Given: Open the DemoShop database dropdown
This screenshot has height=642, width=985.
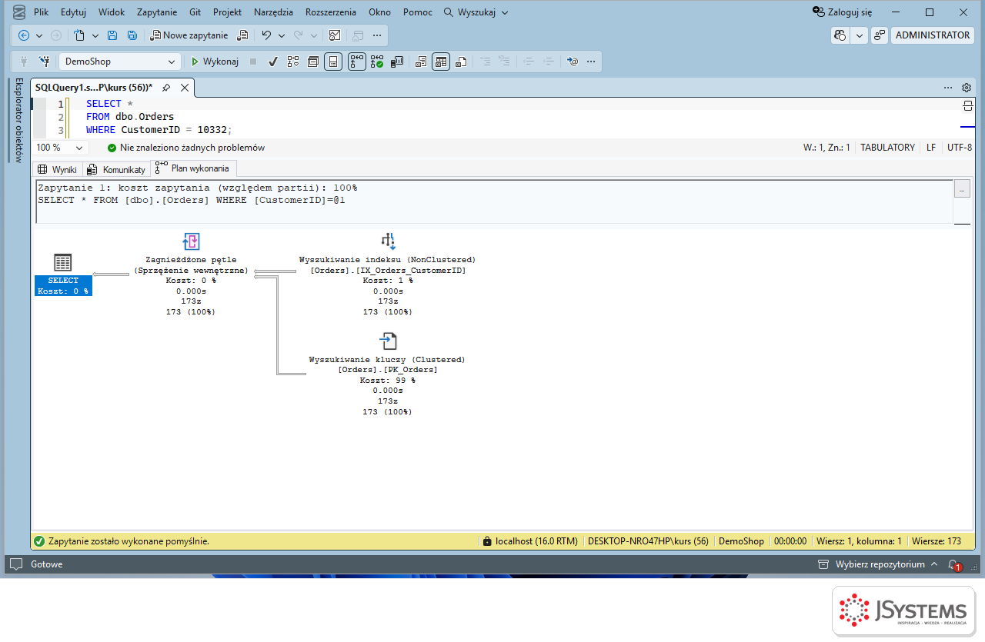Looking at the screenshot, I should pyautogui.click(x=119, y=62).
